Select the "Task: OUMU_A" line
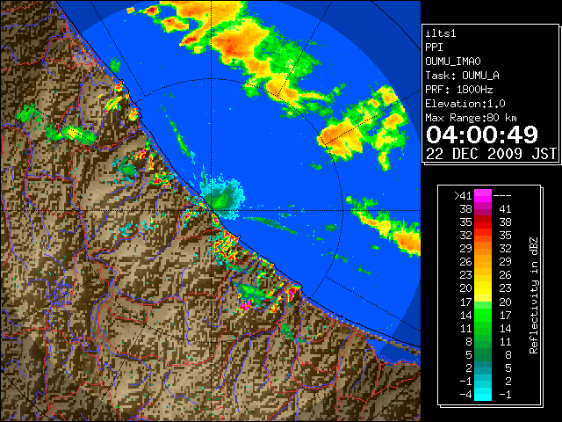Viewport: 562px width, 422px height. point(463,76)
